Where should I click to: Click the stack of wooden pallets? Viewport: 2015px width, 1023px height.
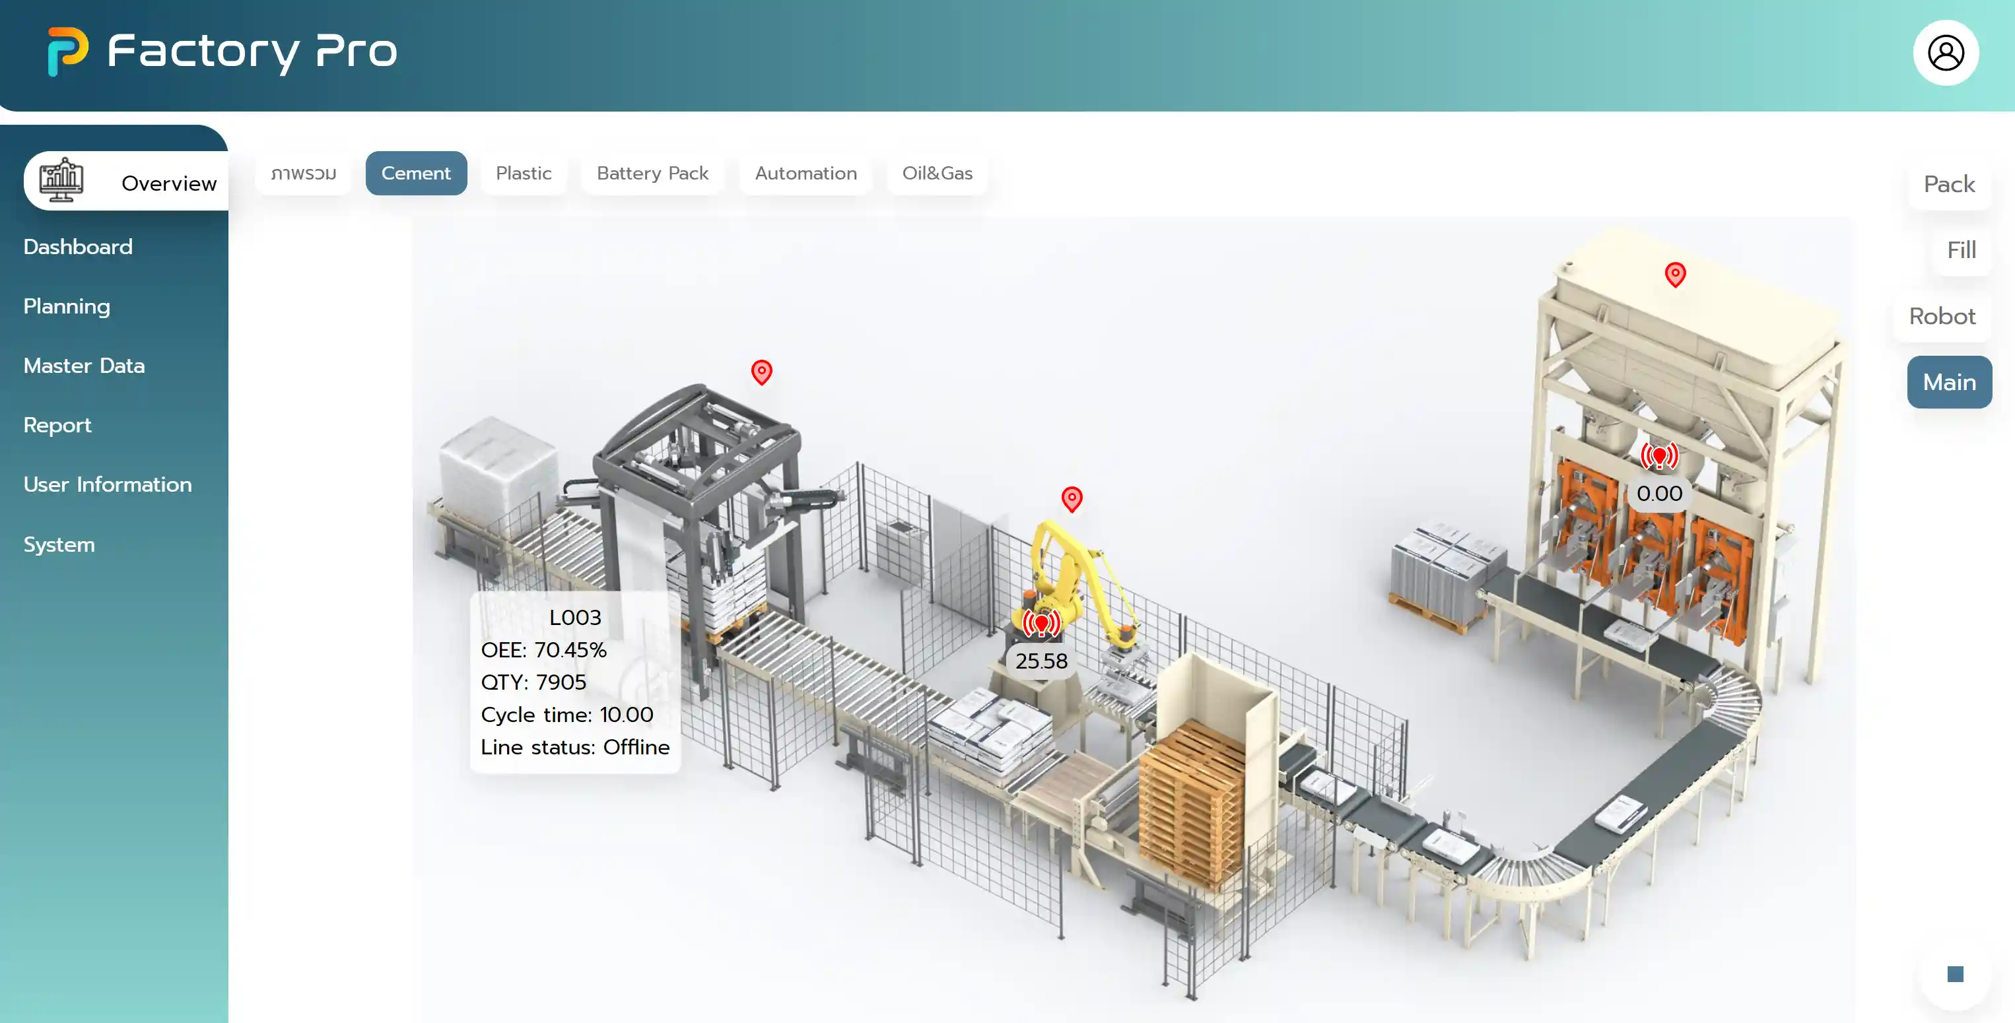click(x=1193, y=806)
